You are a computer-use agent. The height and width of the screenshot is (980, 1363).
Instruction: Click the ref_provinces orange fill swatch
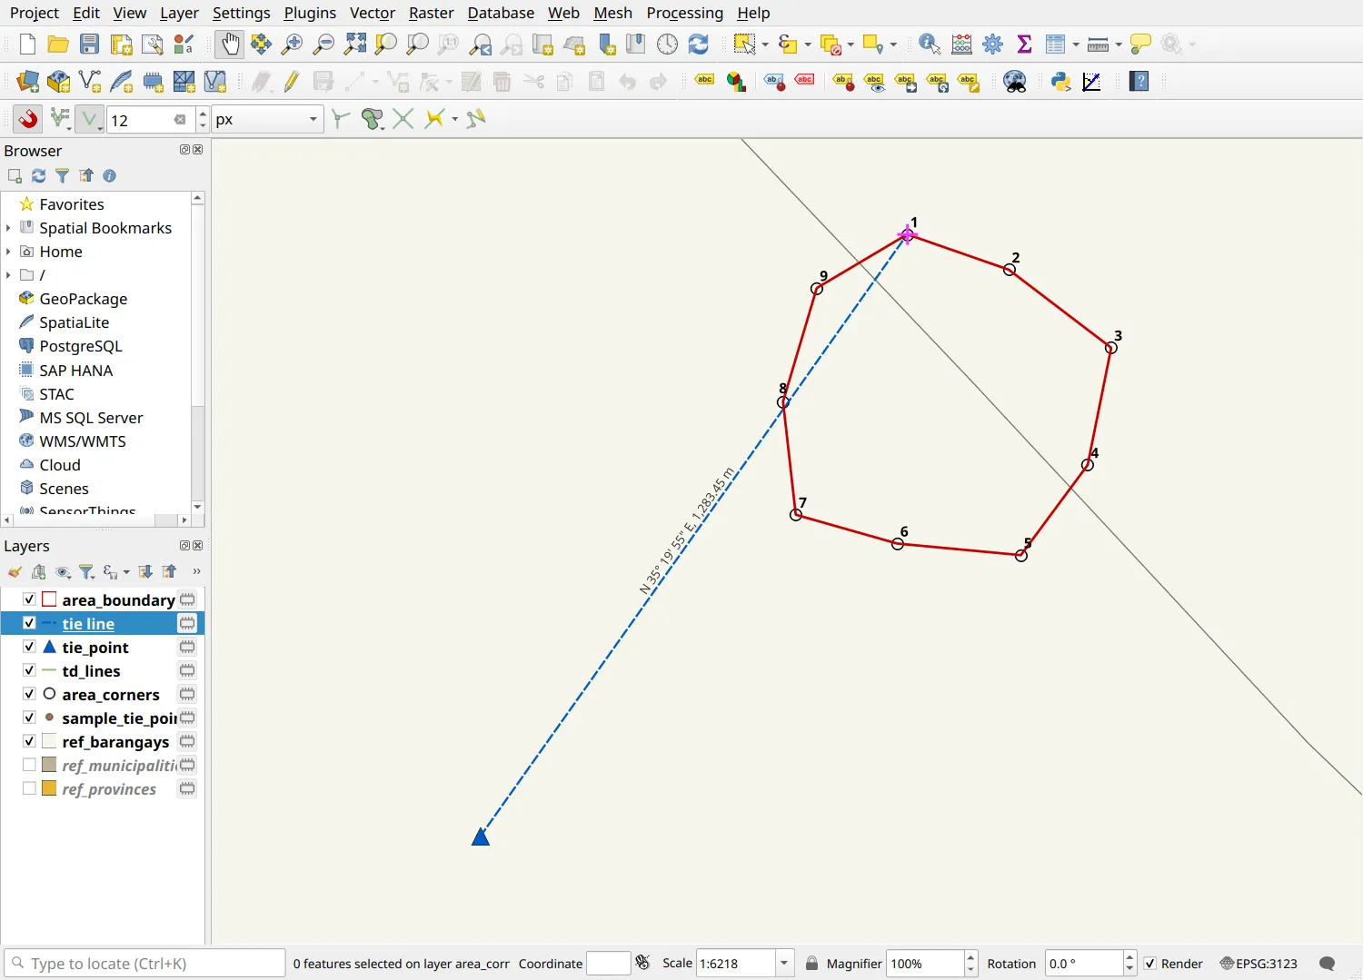coord(49,788)
